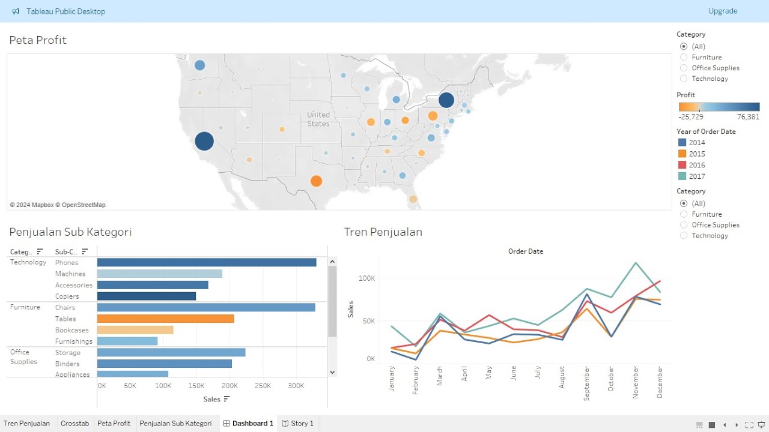The height and width of the screenshot is (432, 769).
Task: Click the 2017 teal legend swatch
Action: click(x=682, y=176)
